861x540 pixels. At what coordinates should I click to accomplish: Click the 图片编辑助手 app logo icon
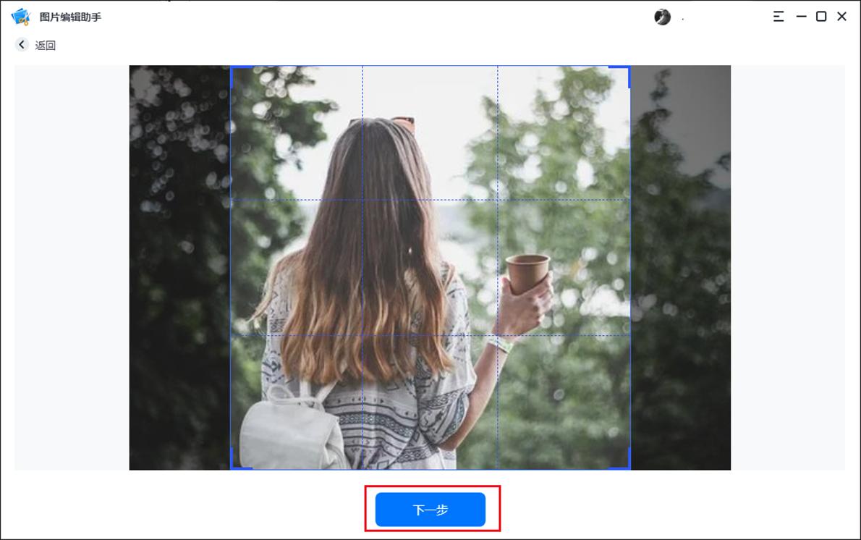point(22,16)
